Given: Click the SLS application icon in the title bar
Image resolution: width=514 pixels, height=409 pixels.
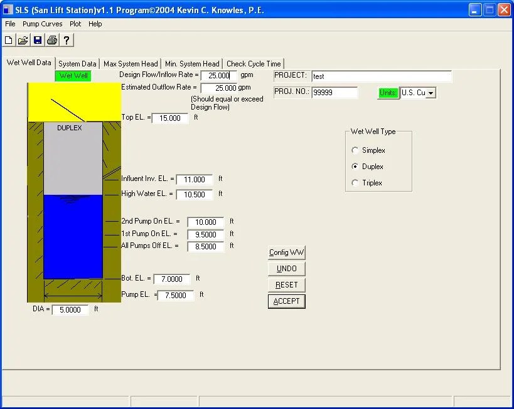Looking at the screenshot, I should 7,9.
